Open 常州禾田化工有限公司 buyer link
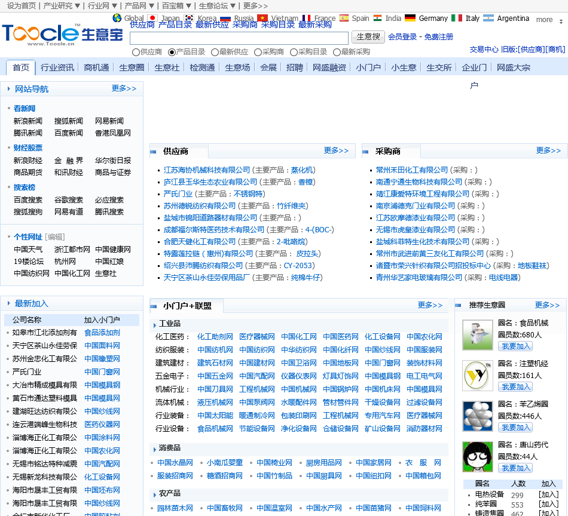 point(412,170)
